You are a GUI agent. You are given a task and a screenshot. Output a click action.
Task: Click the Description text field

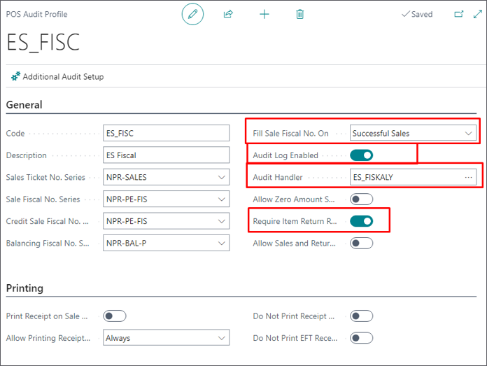click(166, 155)
